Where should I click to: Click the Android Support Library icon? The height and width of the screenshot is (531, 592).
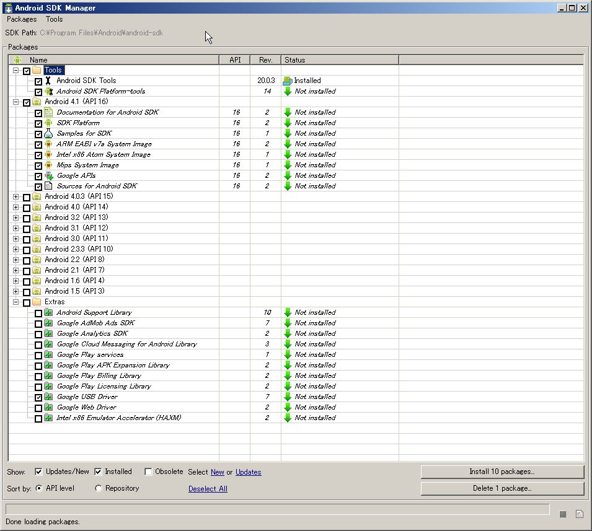48,312
